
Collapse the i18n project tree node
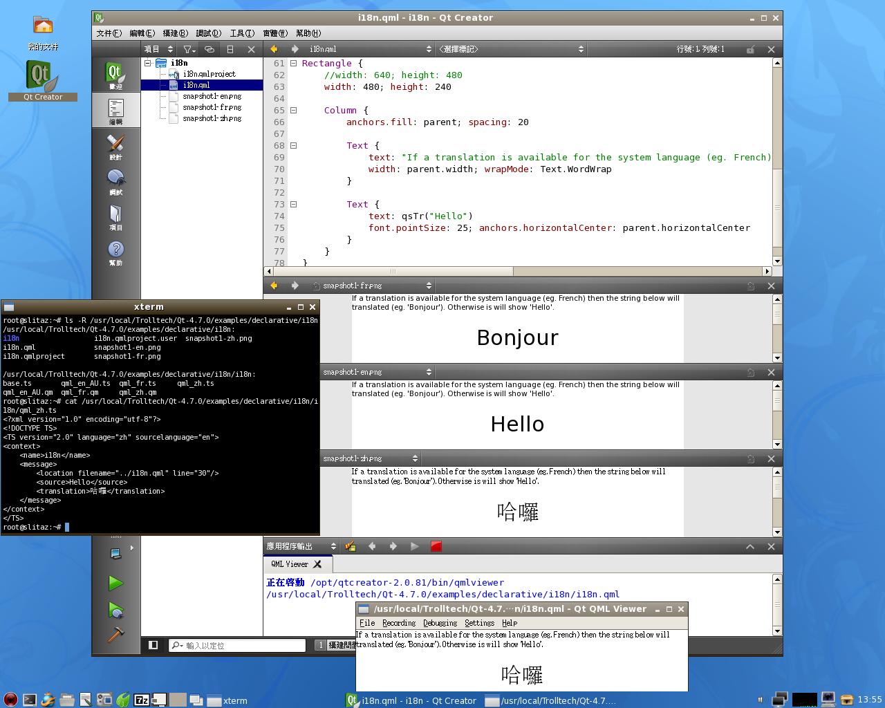pyautogui.click(x=147, y=63)
